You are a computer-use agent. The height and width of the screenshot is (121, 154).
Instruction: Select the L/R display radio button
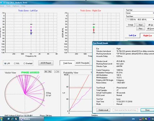coord(5,63)
